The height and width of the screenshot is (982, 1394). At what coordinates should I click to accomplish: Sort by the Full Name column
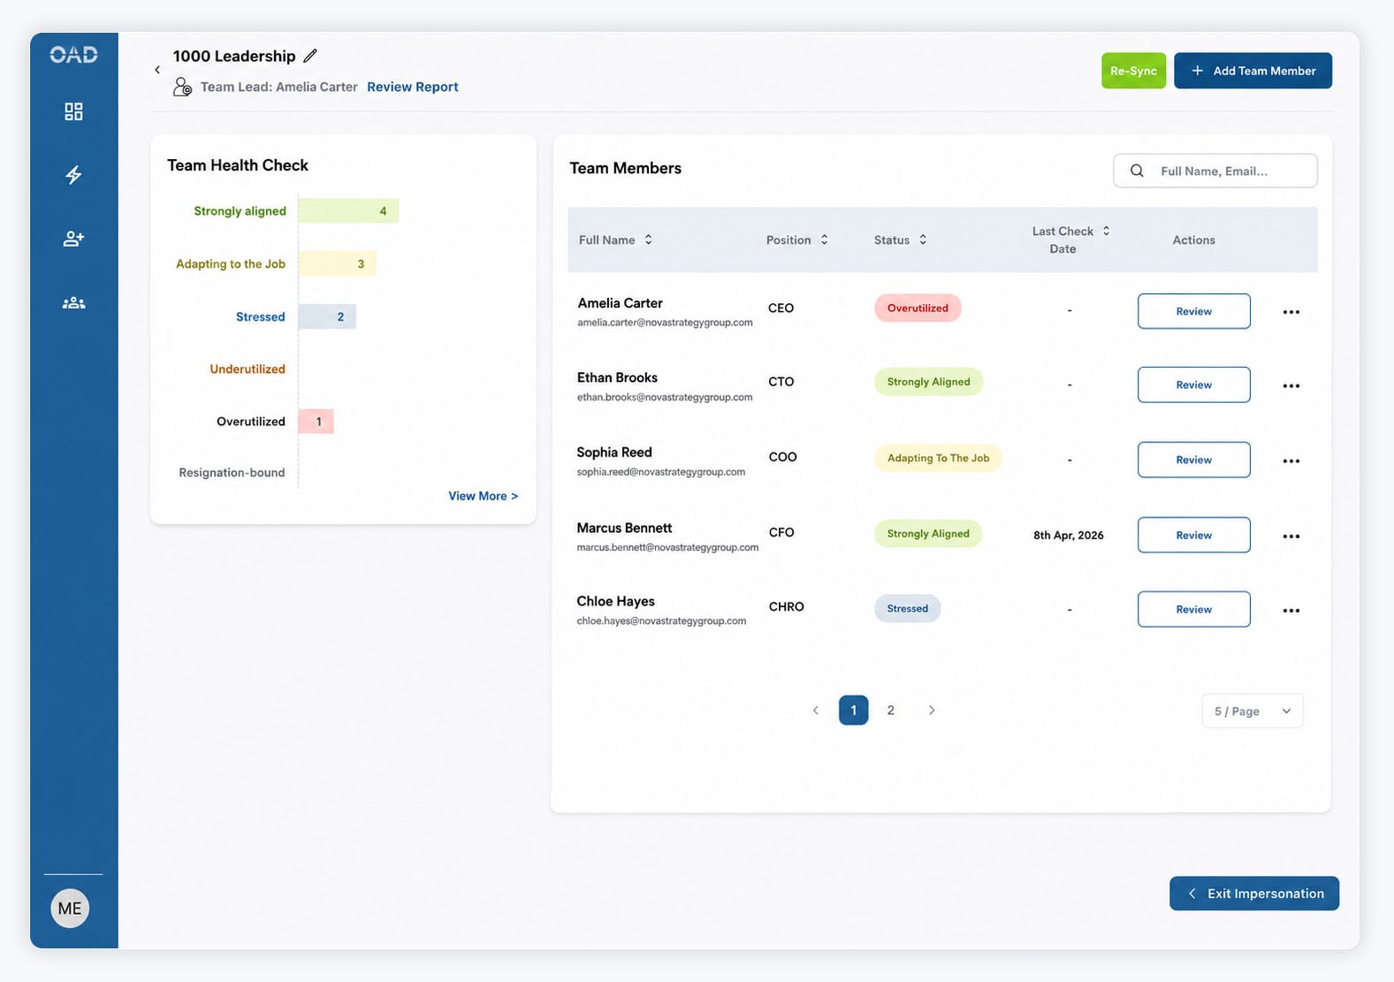click(x=648, y=240)
